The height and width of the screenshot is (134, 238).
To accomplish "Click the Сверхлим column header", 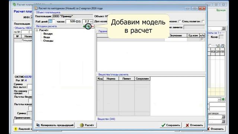I will [142, 79].
